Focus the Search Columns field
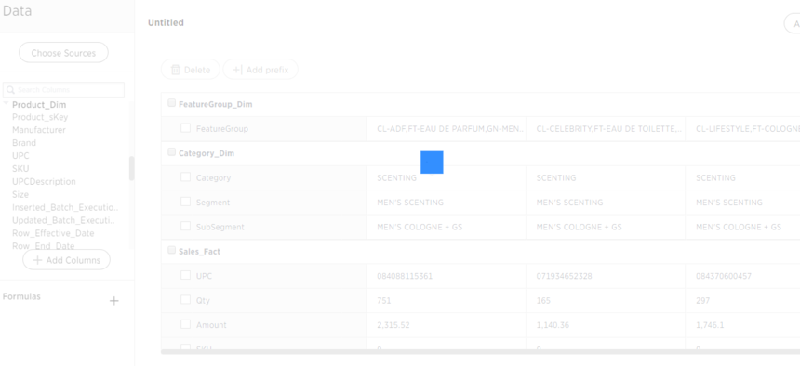The image size is (800, 366). point(63,90)
